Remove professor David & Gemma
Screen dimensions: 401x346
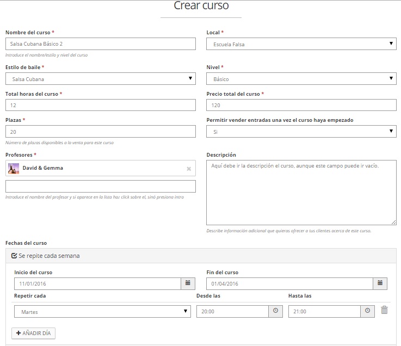(189, 169)
